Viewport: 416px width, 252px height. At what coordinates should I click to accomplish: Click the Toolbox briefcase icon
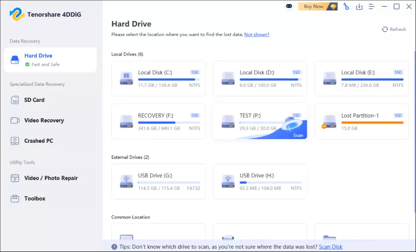point(15,199)
